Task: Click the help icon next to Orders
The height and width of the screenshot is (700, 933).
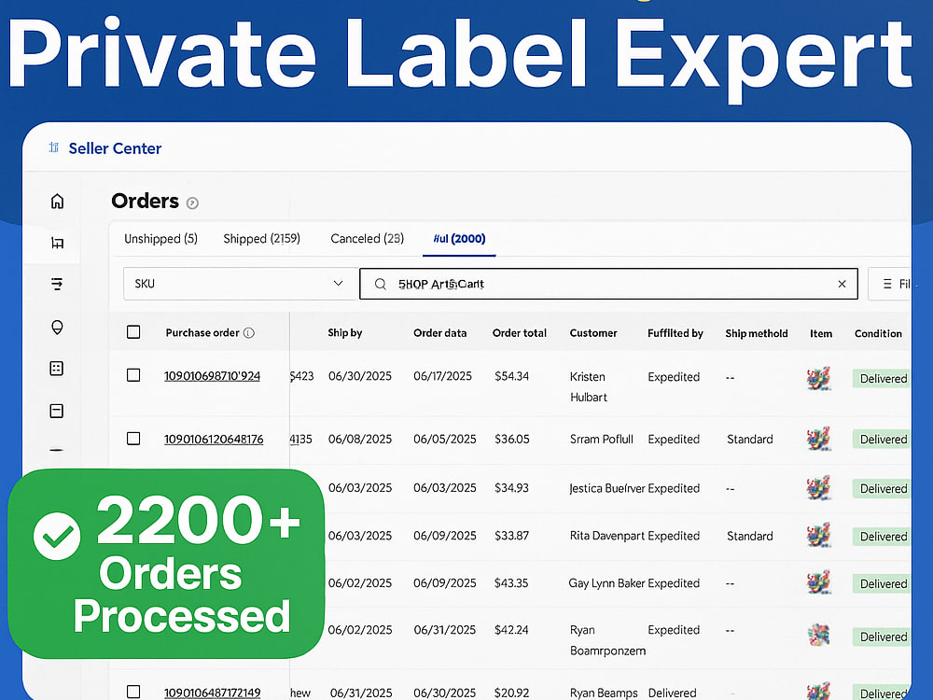Action: [x=192, y=203]
